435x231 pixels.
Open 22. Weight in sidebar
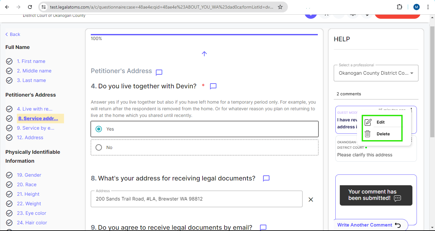pyautogui.click(x=29, y=204)
